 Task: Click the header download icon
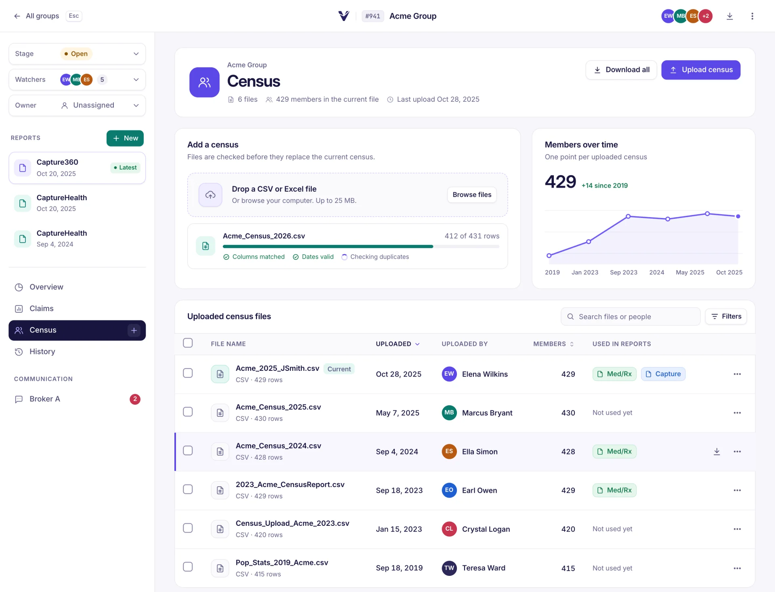point(729,16)
